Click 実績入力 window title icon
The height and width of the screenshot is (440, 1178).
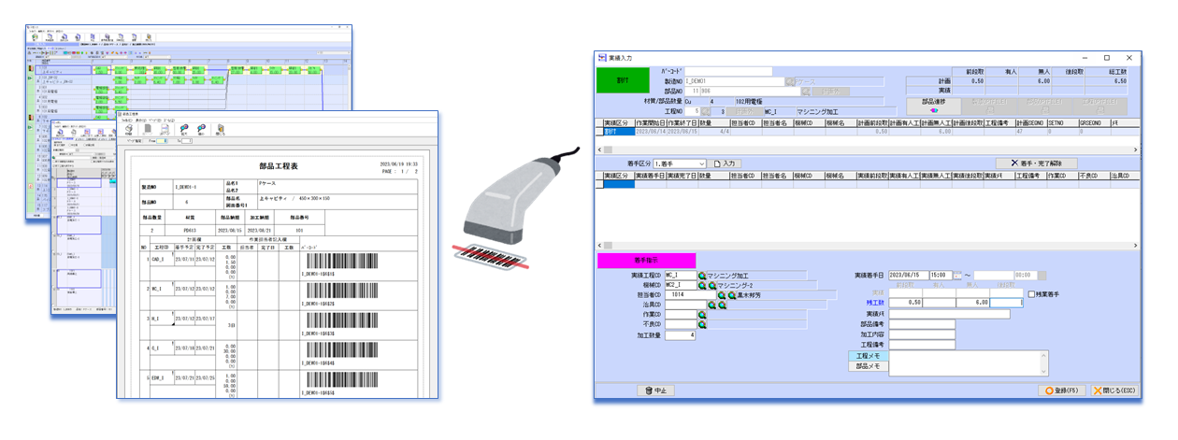(601, 58)
